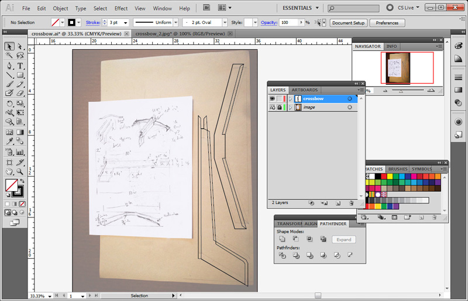Viewport: 468px width, 301px height.
Task: Open zoom level dropdown in status bar
Action: pos(50,296)
